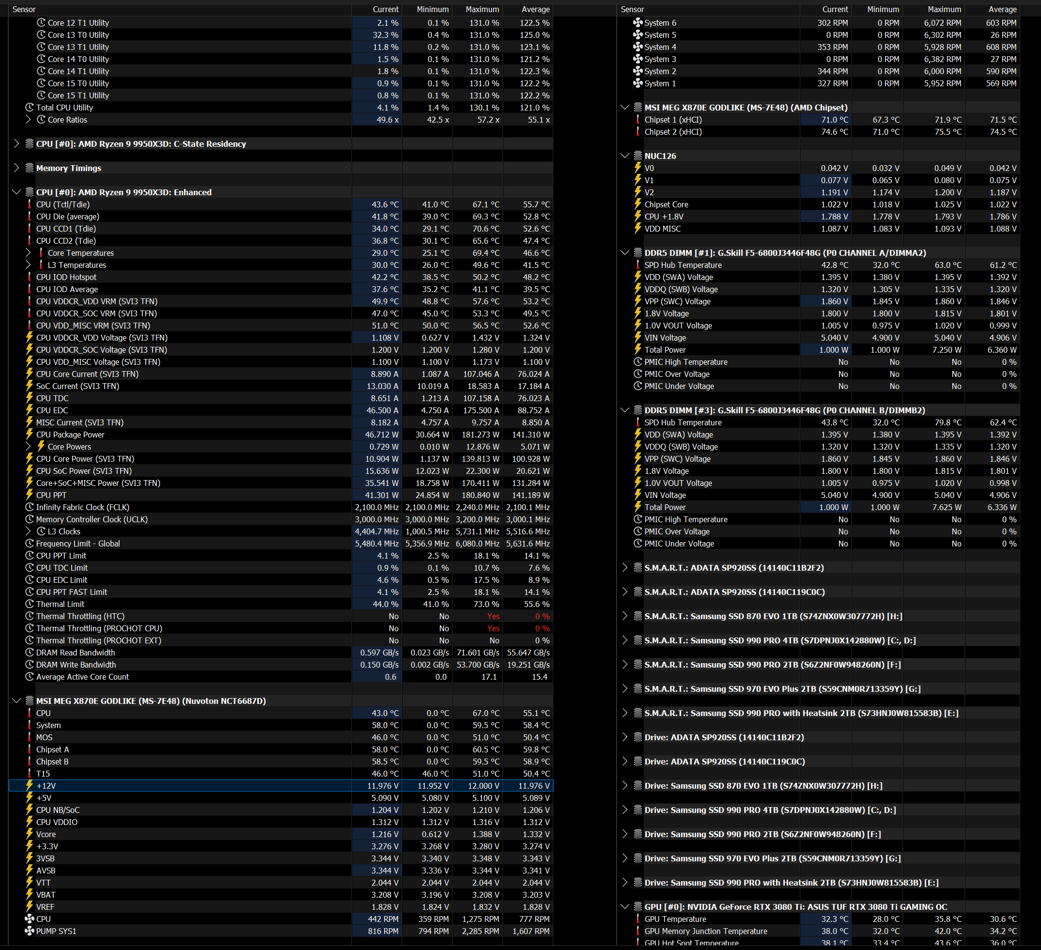Click the lightning icon beside Vcore
Screen dimensions: 1041x950
click(x=30, y=834)
